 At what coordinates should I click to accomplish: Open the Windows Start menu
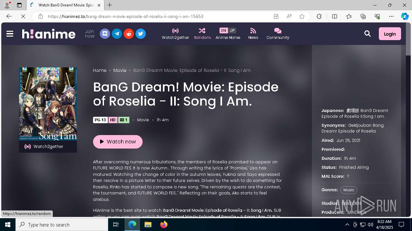coord(8,225)
